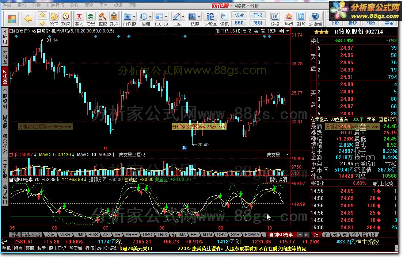This screenshot has height=258, width=403.
Task: Open the 同行业比较 comparison
Action: pos(383,183)
